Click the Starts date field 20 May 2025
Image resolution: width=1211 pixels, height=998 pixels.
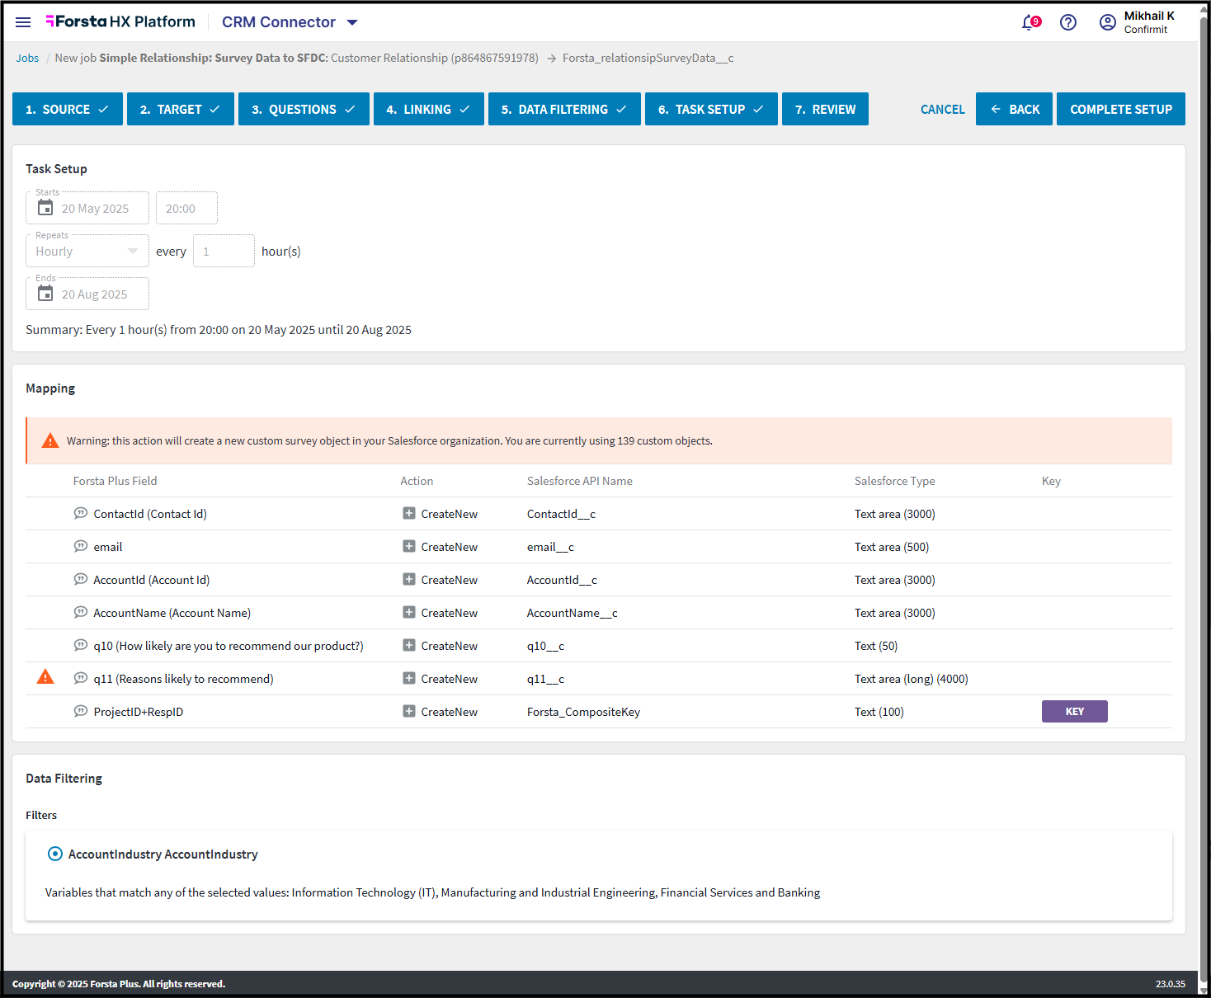(87, 208)
